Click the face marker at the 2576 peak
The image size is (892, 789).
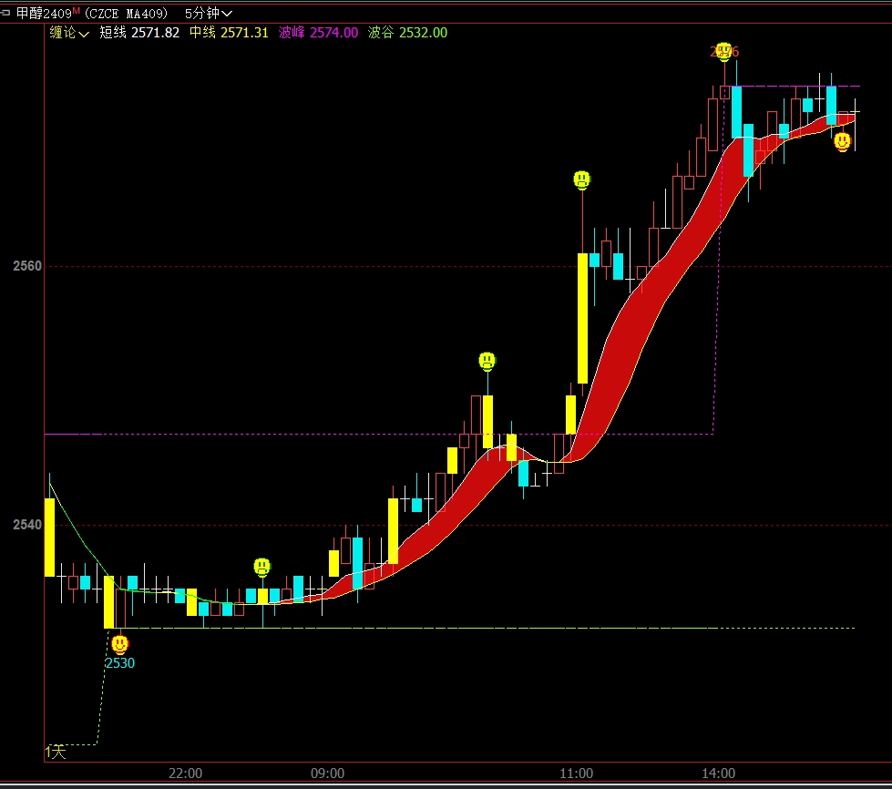coord(723,51)
